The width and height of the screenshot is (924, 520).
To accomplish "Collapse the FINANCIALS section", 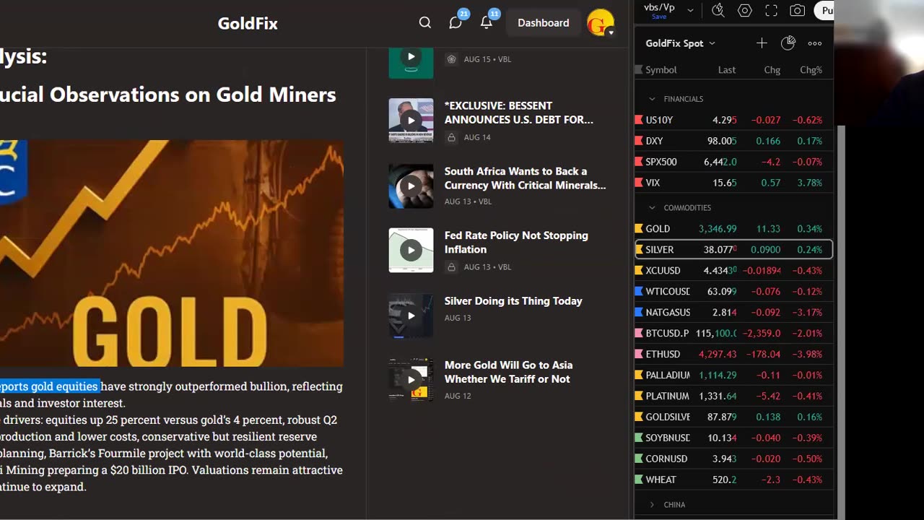I will (652, 99).
